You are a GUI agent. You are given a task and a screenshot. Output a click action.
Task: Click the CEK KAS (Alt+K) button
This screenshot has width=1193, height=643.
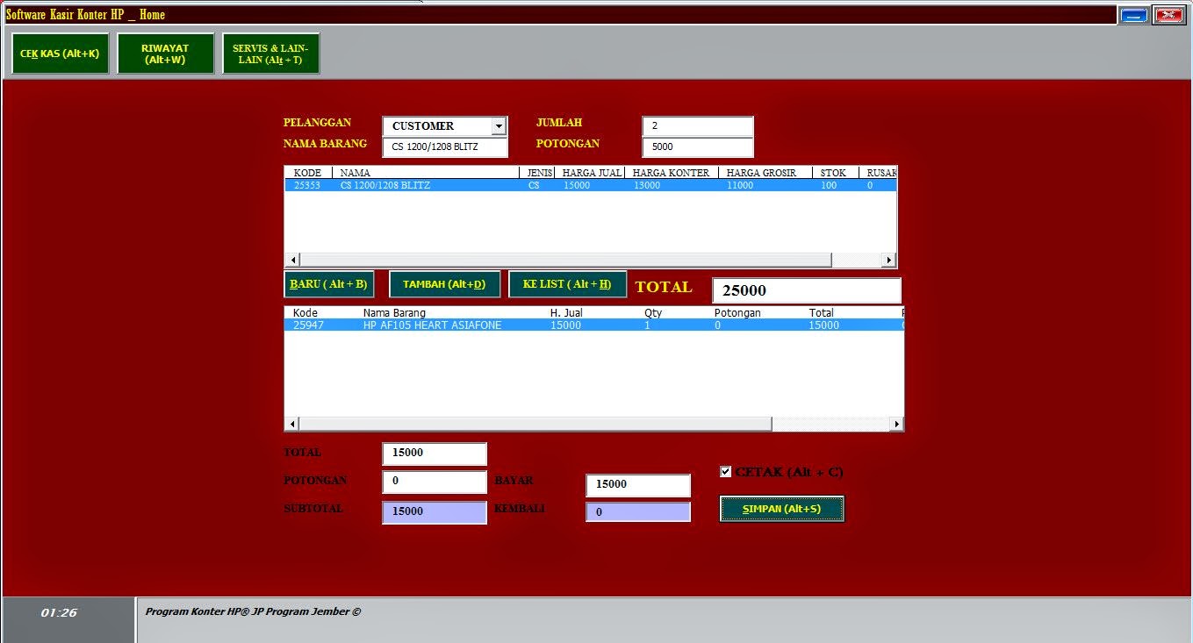[59, 53]
